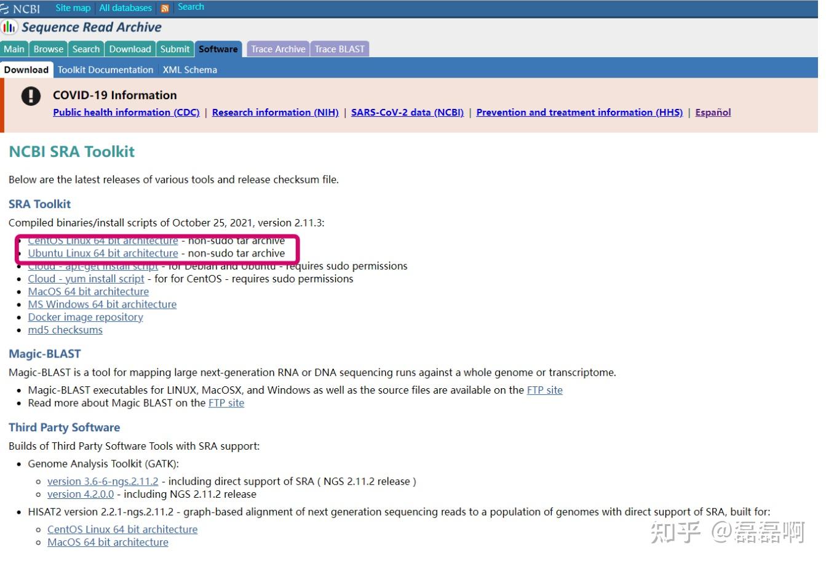Open the Search tab
This screenshot has width=826, height=566.
86,49
